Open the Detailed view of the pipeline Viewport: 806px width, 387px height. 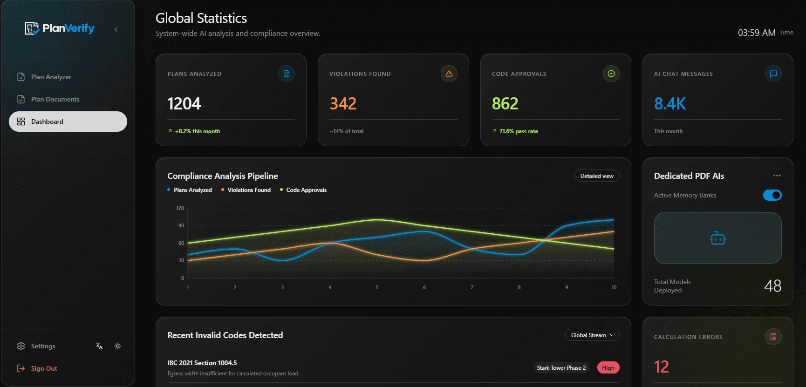(x=597, y=176)
